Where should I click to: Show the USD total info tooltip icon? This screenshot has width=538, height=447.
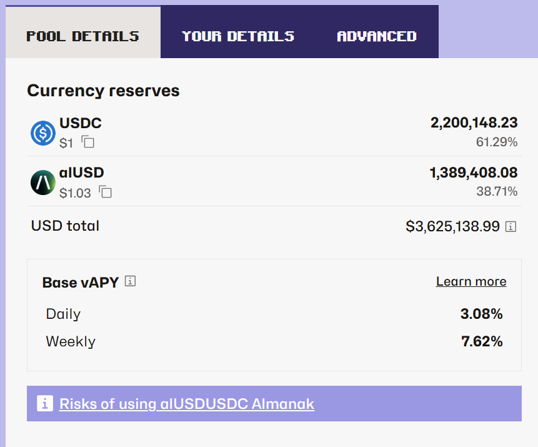coord(511,226)
